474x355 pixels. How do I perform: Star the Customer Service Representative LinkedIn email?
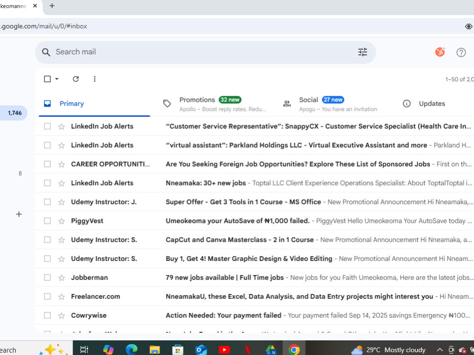62,126
